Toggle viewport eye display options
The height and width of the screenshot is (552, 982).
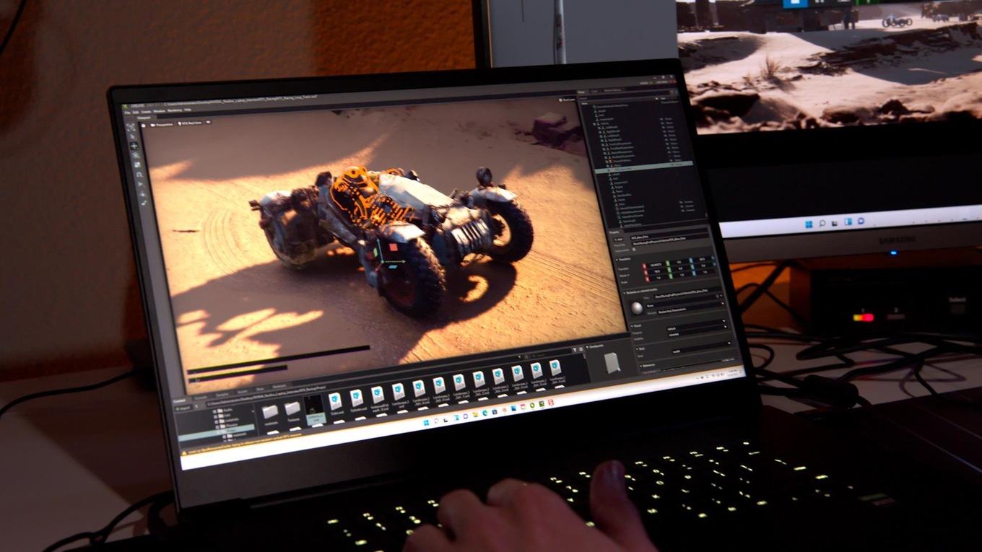pos(208,122)
